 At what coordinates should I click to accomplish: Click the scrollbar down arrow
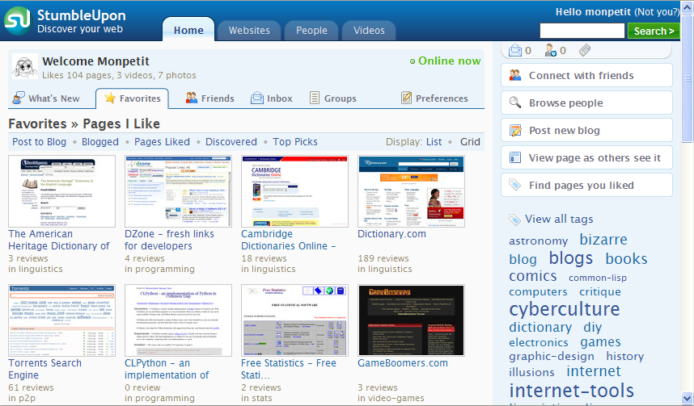688,398
